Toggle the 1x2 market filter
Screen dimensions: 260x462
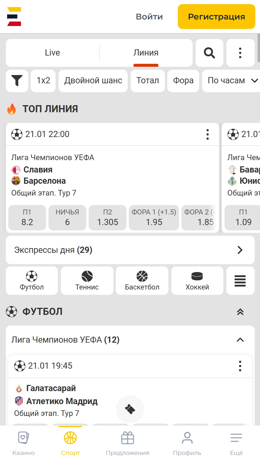[43, 81]
